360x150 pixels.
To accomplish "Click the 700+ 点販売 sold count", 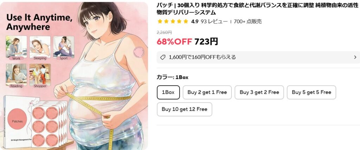I will [247, 21].
